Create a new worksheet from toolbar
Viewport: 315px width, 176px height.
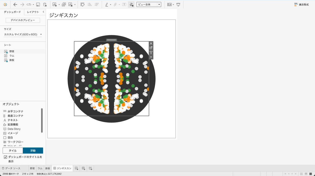[x=55, y=4]
